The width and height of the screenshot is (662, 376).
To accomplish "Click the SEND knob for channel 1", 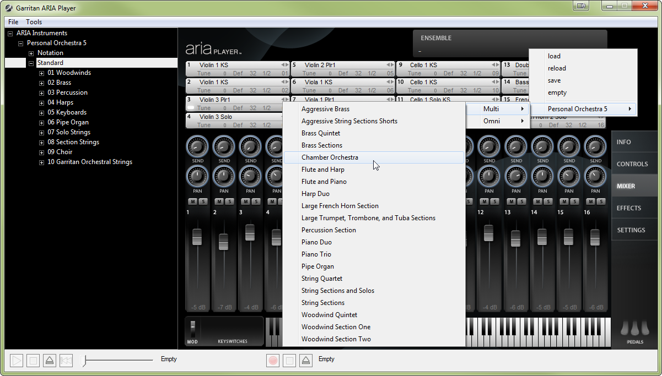I will point(197,146).
